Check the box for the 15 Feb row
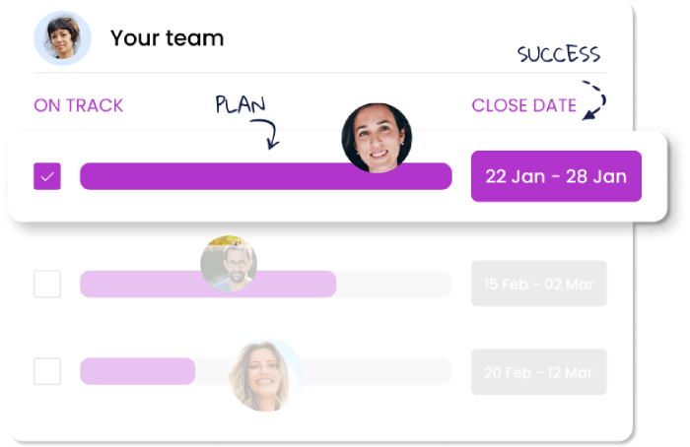Image resolution: width=690 pixels, height=447 pixels. point(47,284)
